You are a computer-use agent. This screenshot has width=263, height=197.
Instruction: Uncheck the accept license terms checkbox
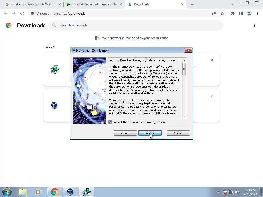coord(110,122)
